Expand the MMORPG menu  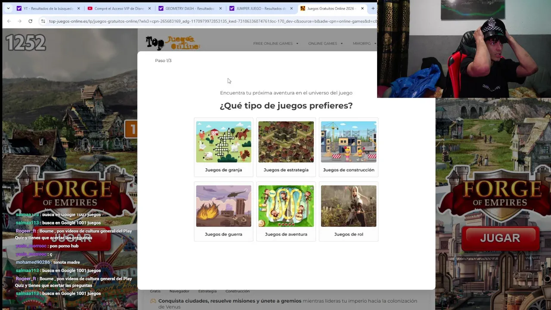point(364,43)
